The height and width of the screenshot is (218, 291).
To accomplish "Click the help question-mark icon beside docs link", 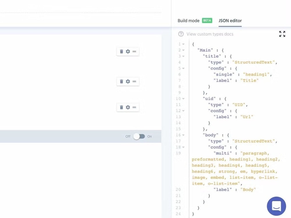I will 181,34.
